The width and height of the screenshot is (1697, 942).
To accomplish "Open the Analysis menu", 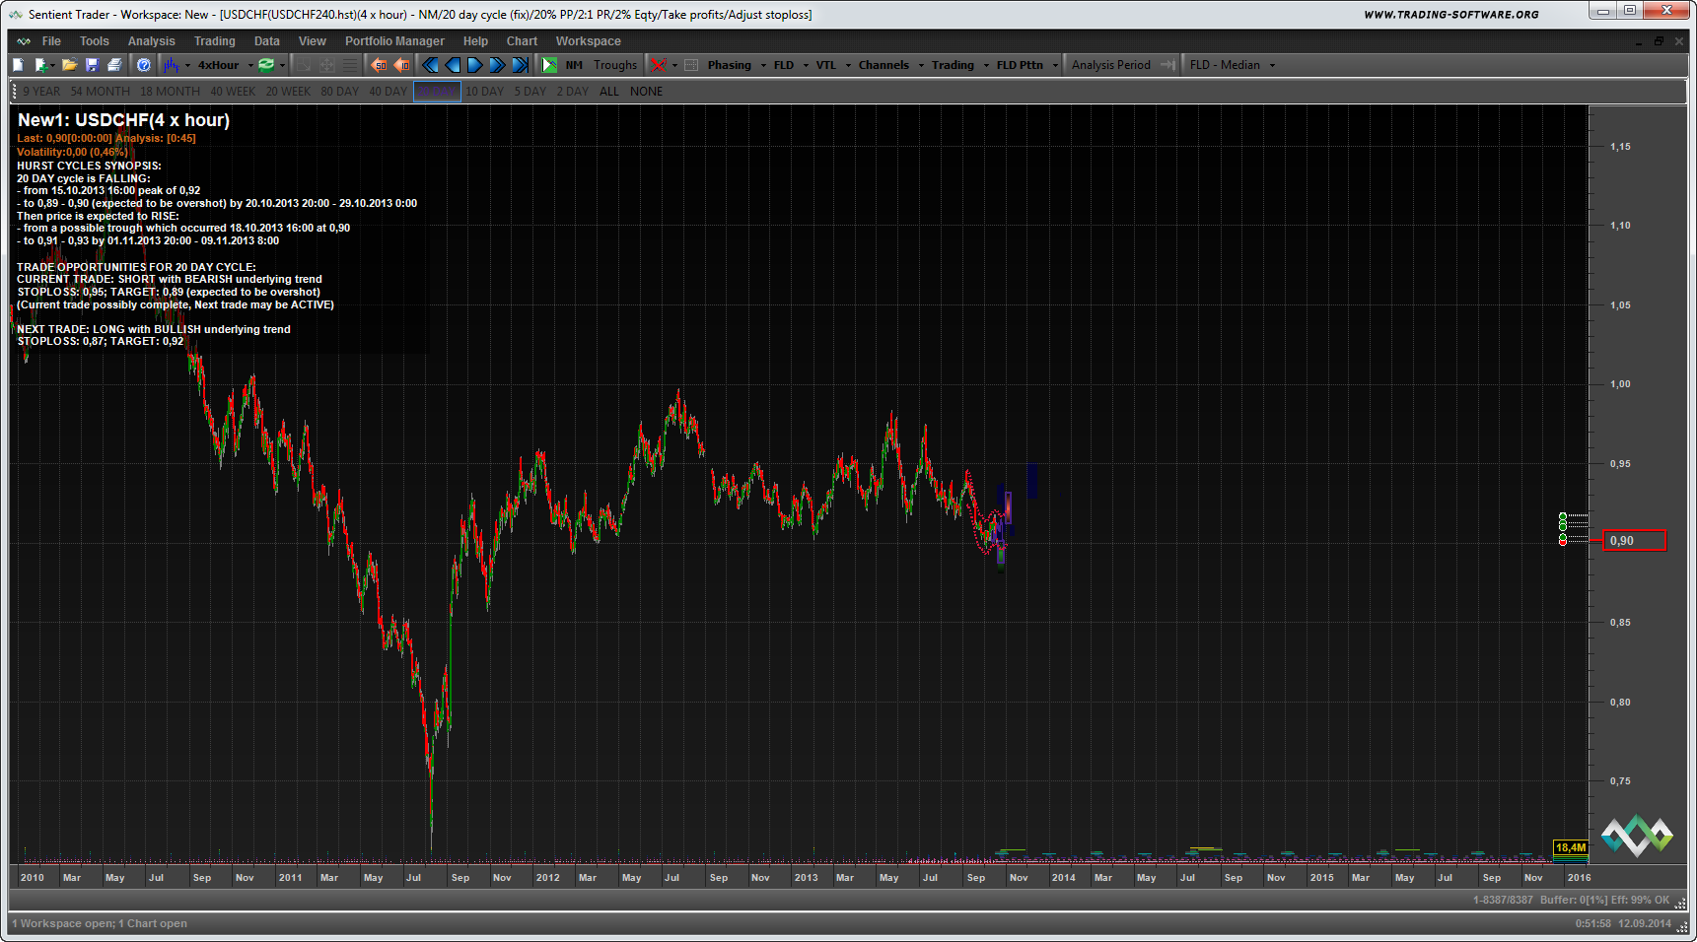I will click(151, 41).
